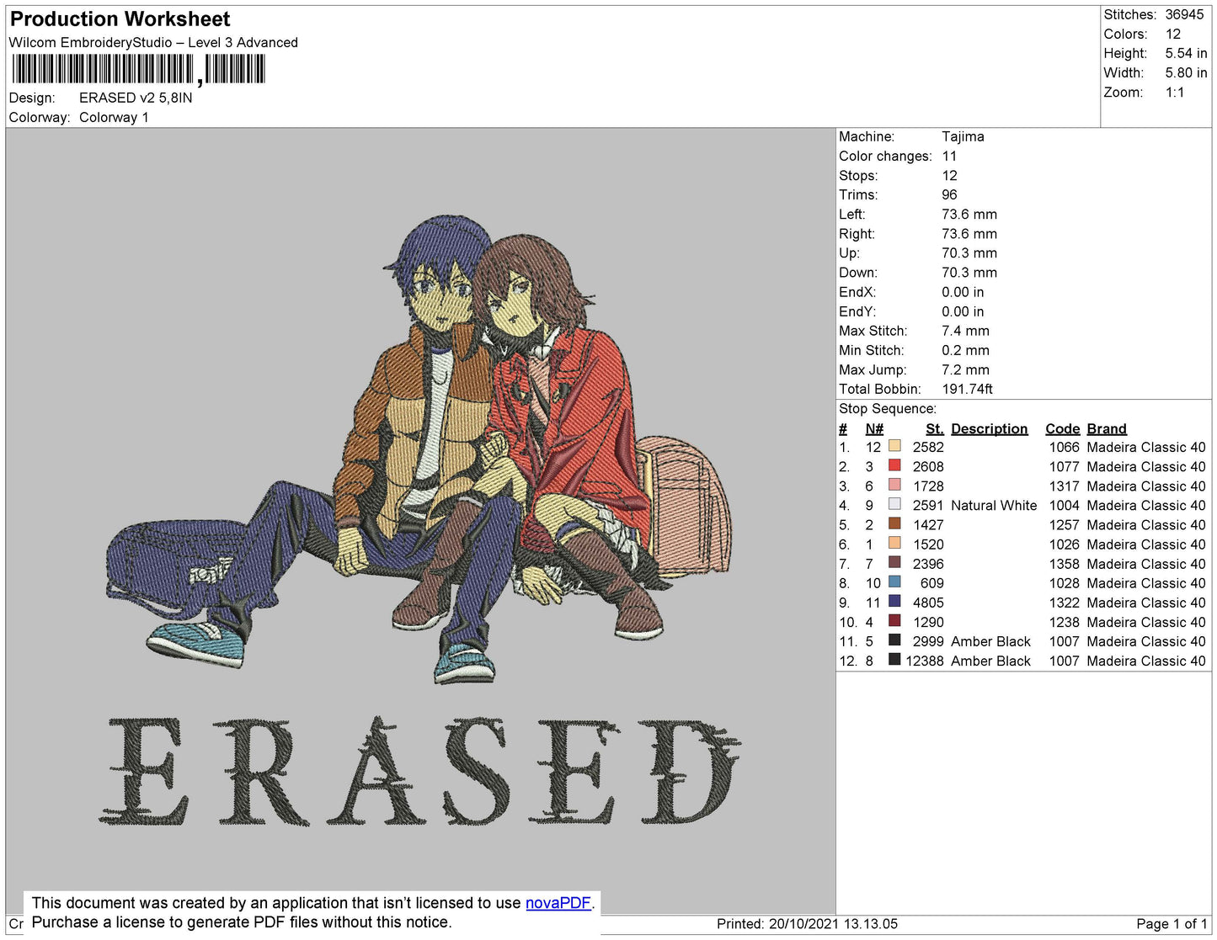
Task: Click 'Natural White' description text
Action: click(994, 505)
